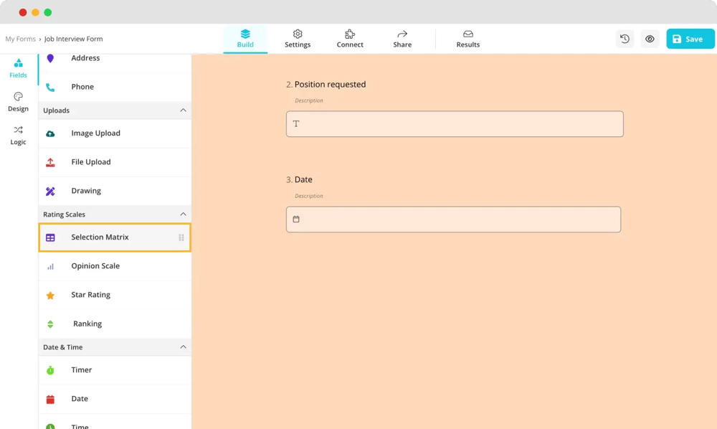717x429 pixels.
Task: Open the Design panel in sidebar
Action: tap(18, 102)
